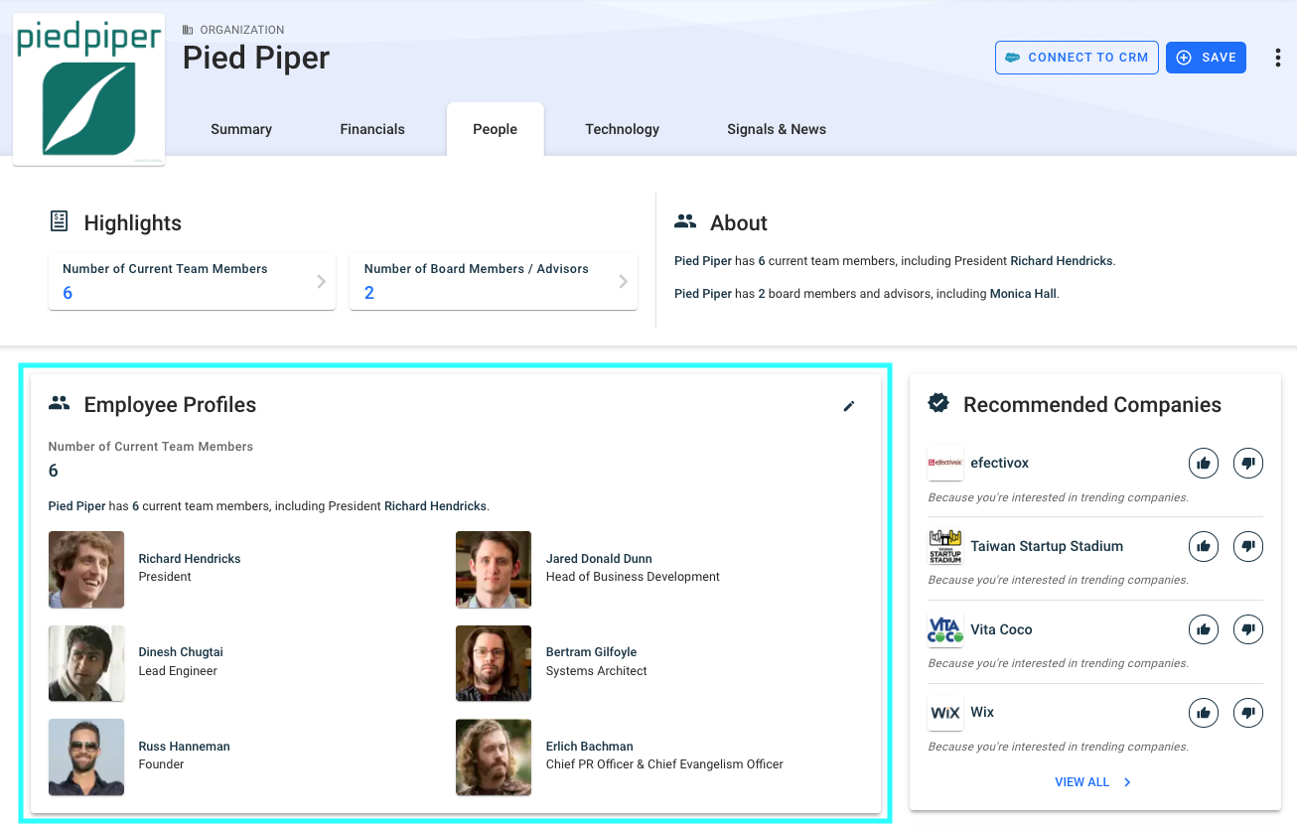
Task: Thumbs up Wix recommendation
Action: pos(1204,712)
